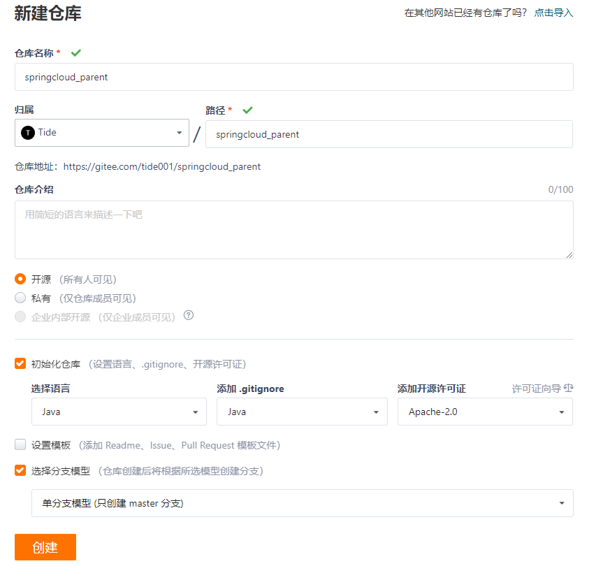Viewport: 589px width, 566px height.
Task: Toggle the 初始化仓库 checkbox
Action: 20,363
